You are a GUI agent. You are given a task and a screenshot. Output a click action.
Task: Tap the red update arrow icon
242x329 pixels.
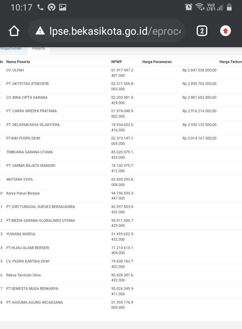click(x=226, y=31)
